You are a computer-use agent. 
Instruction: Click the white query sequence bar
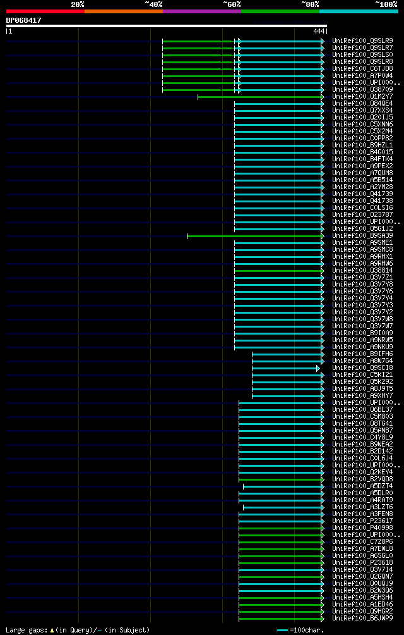pos(167,26)
